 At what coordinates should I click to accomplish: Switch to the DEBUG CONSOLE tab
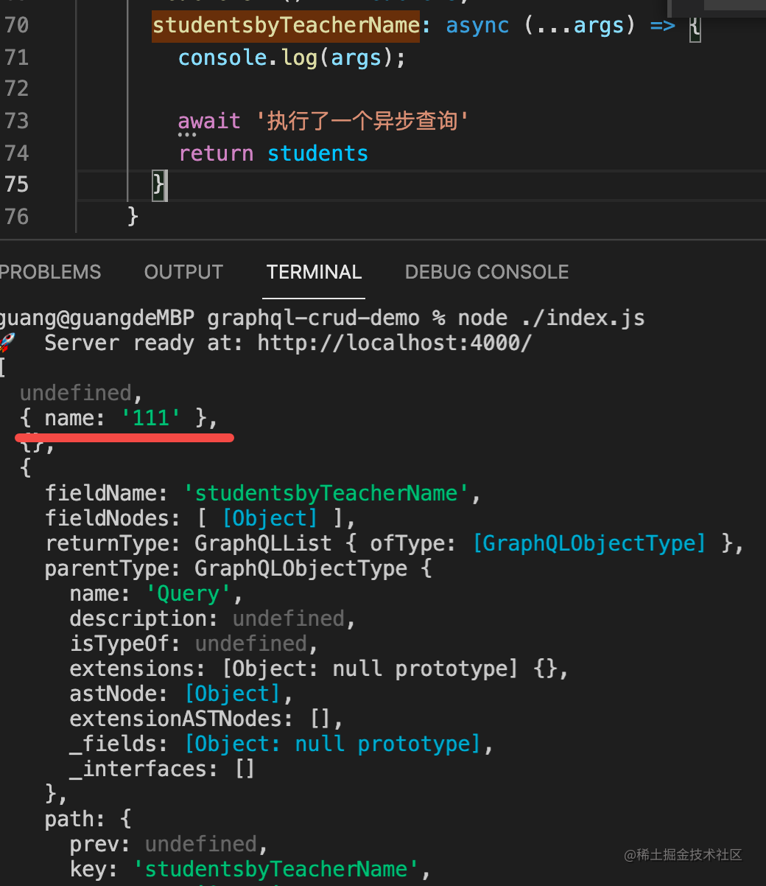pyautogui.click(x=486, y=272)
